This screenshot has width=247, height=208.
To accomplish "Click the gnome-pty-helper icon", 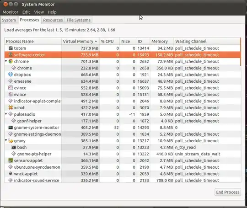I will [14, 154].
